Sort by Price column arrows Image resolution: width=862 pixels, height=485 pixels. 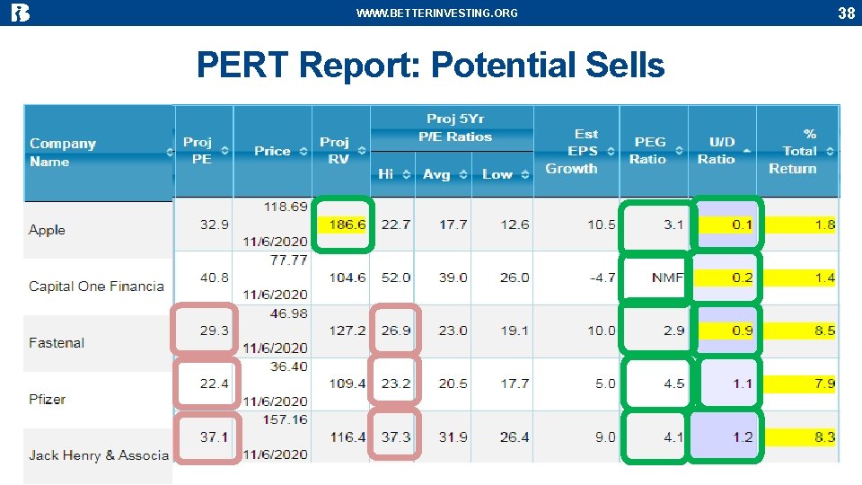pos(303,151)
